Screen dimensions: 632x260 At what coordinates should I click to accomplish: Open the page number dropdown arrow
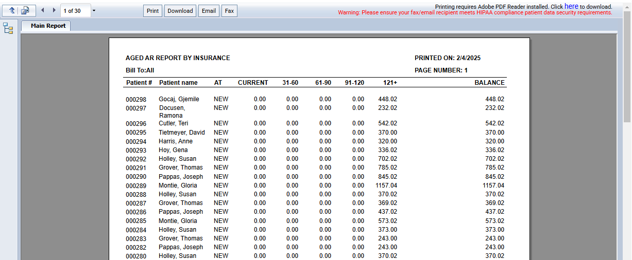point(94,11)
